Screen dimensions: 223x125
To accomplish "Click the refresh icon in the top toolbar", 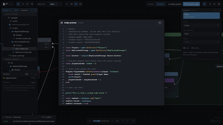I will coord(23,4).
